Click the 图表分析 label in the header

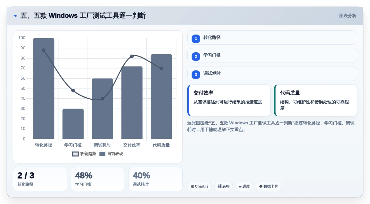coord(348,16)
